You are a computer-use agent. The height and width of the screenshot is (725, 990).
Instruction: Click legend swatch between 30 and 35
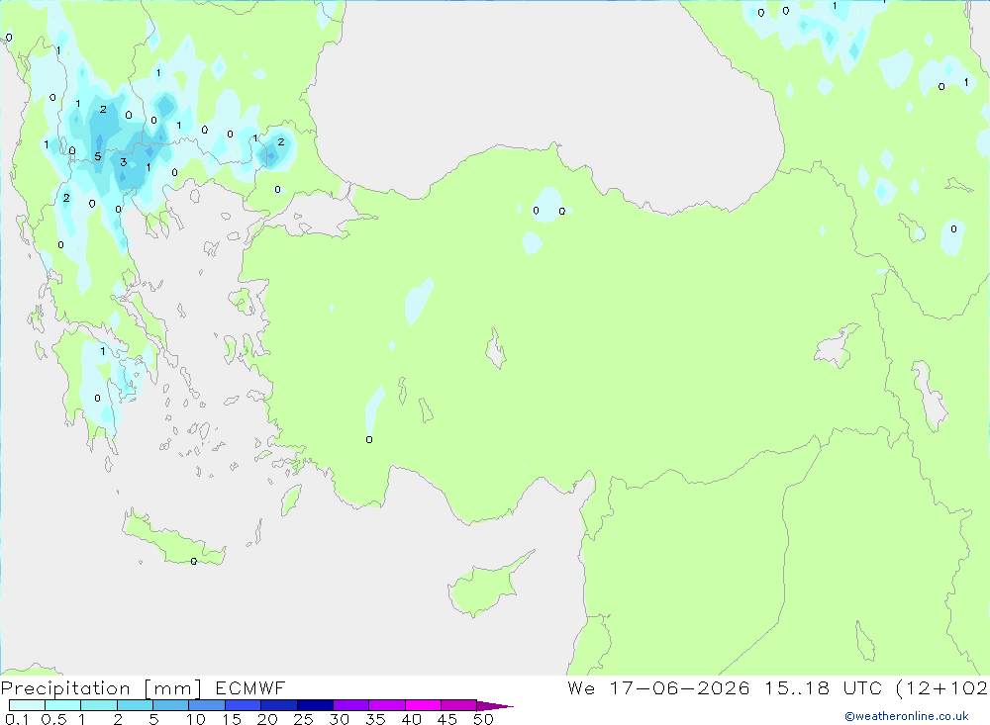[x=350, y=705]
